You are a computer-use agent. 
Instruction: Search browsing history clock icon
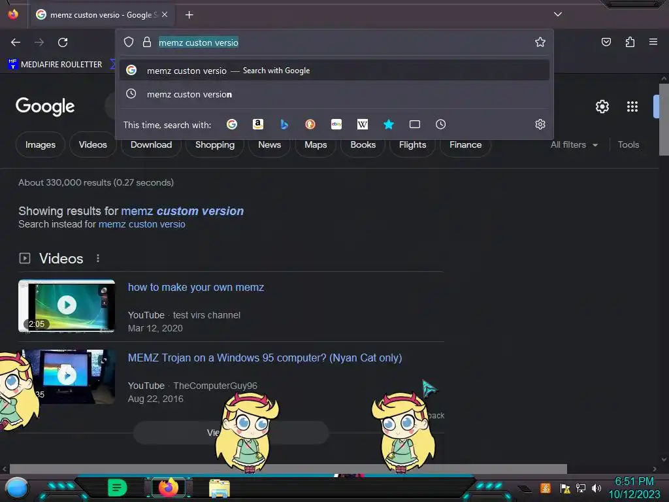[441, 124]
